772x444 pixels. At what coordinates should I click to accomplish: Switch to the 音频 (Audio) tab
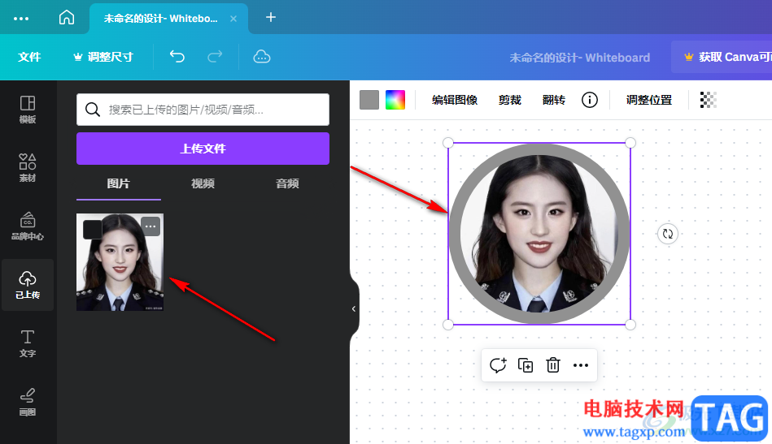click(x=287, y=183)
